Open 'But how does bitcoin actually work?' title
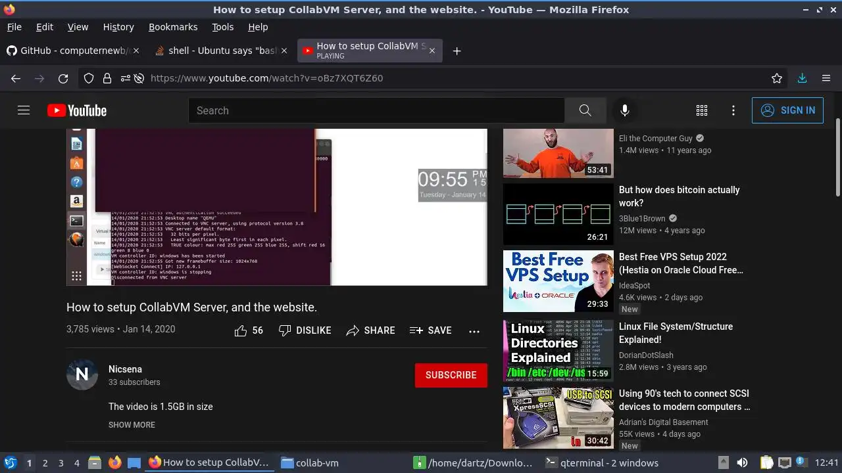 coord(679,196)
